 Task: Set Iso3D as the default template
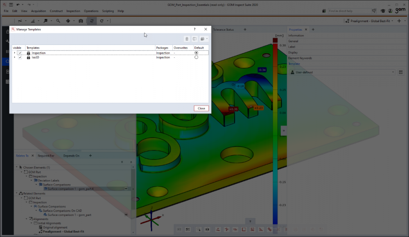(x=197, y=58)
